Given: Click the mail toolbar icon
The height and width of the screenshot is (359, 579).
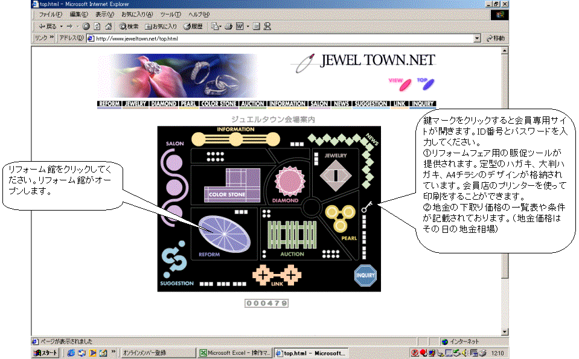Looking at the screenshot, I should (214, 26).
